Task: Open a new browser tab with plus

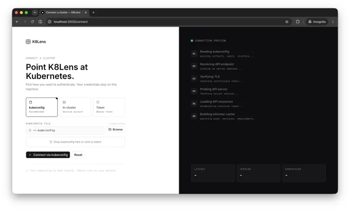Action: (94, 12)
